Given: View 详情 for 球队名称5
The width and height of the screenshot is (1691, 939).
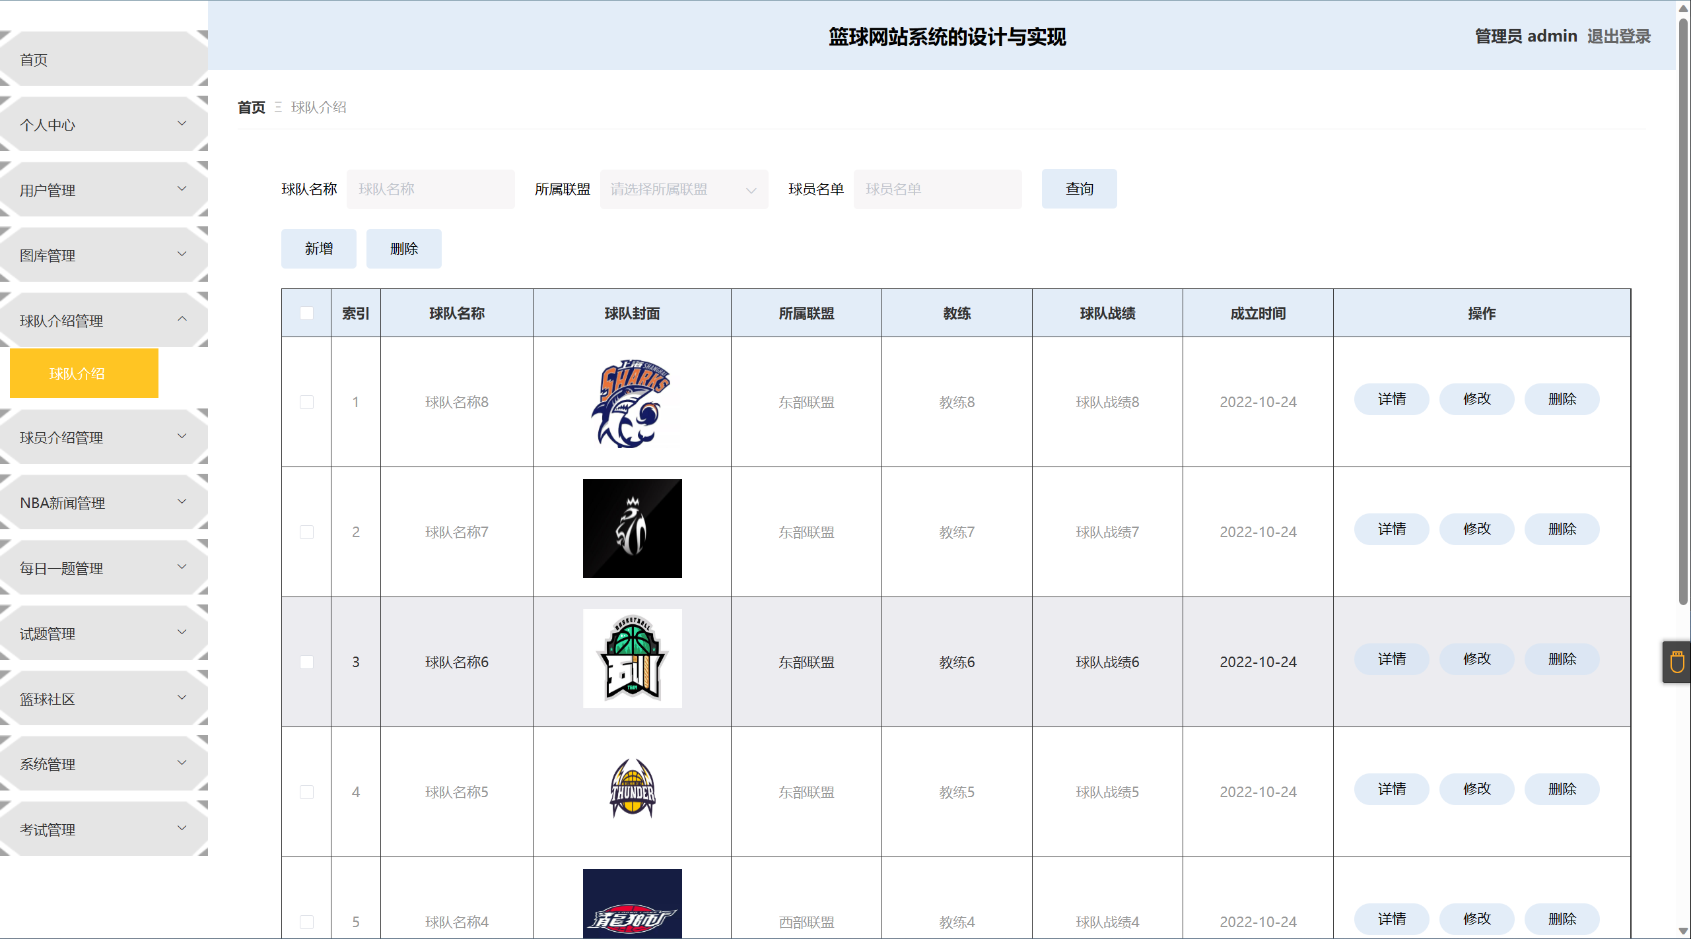Looking at the screenshot, I should [1391, 789].
